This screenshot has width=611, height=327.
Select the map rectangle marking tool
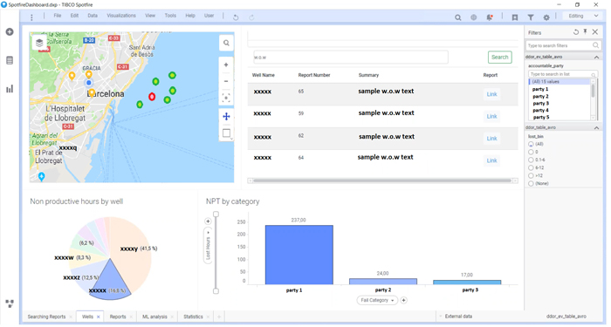[226, 133]
